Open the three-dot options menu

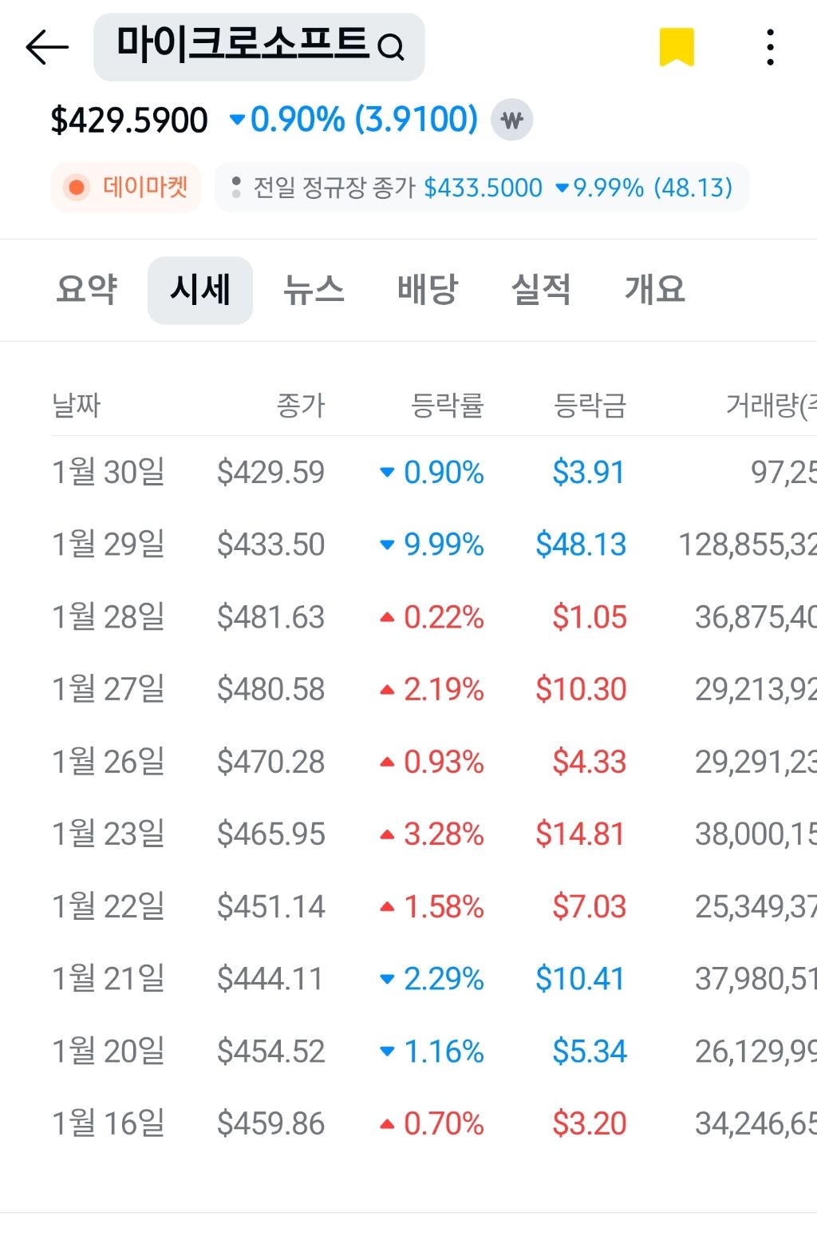tap(769, 48)
